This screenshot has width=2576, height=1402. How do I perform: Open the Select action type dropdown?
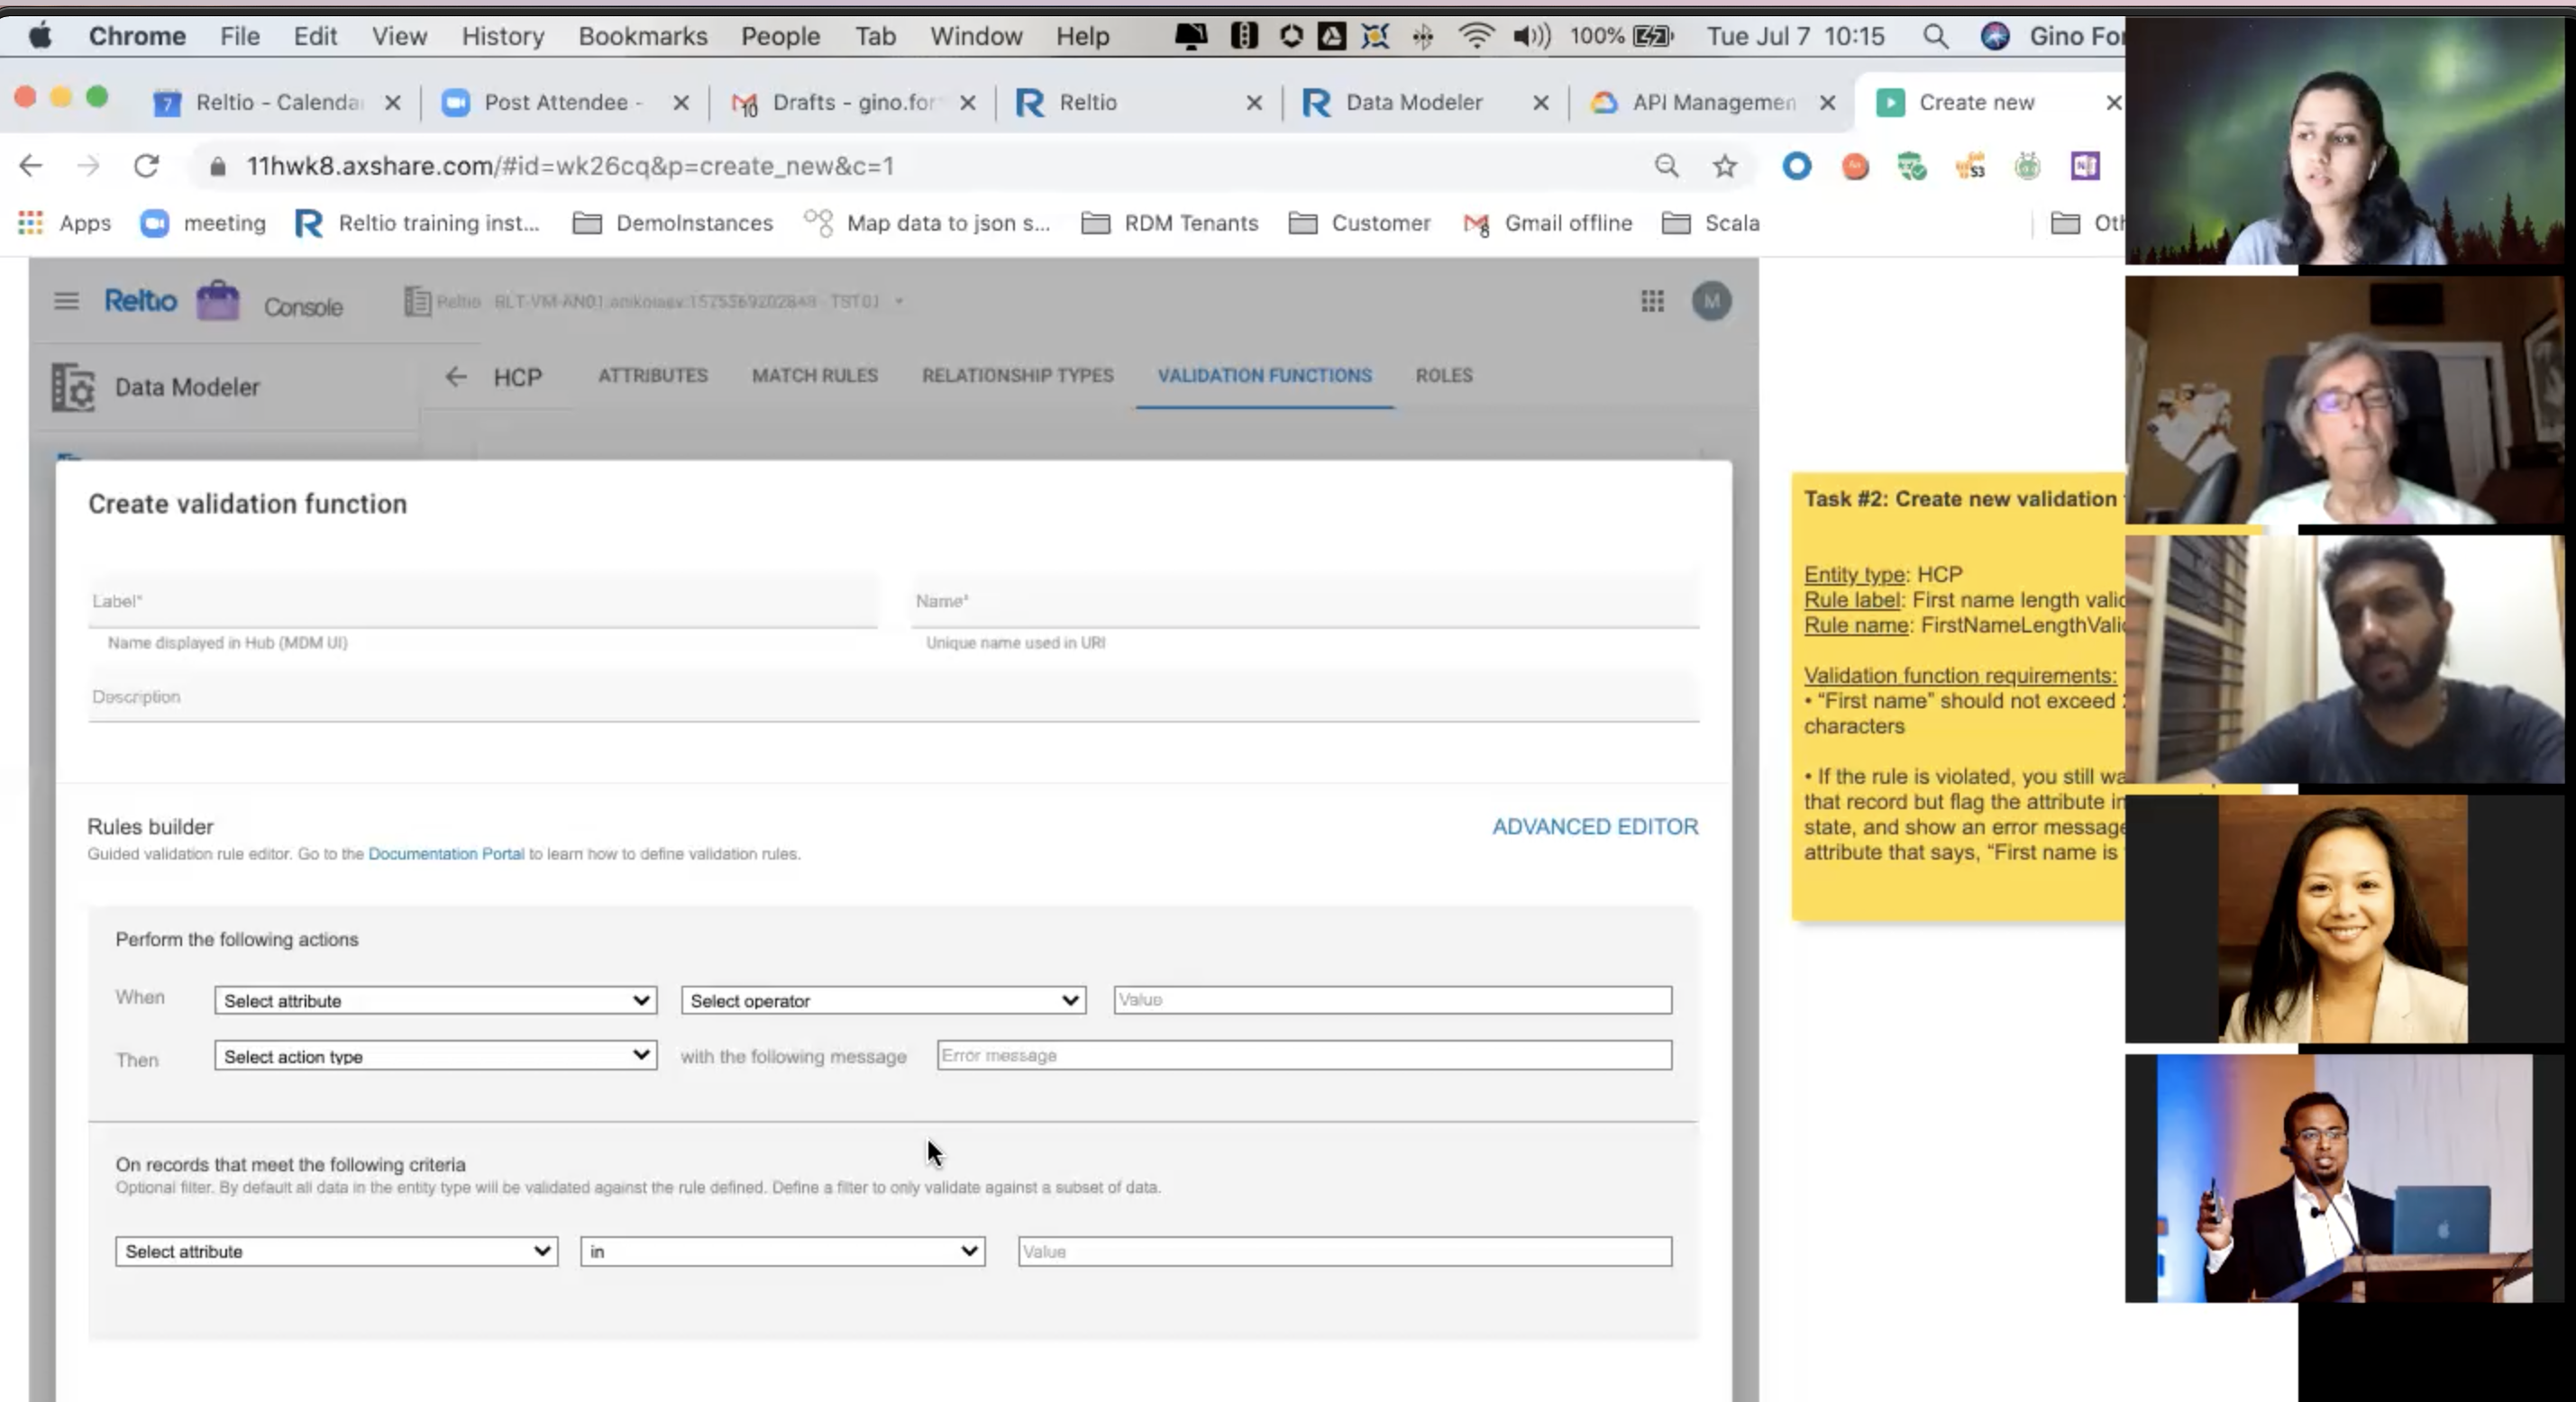point(435,1056)
